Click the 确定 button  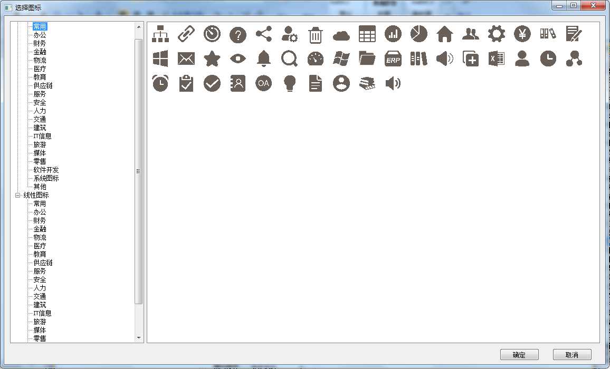519,355
